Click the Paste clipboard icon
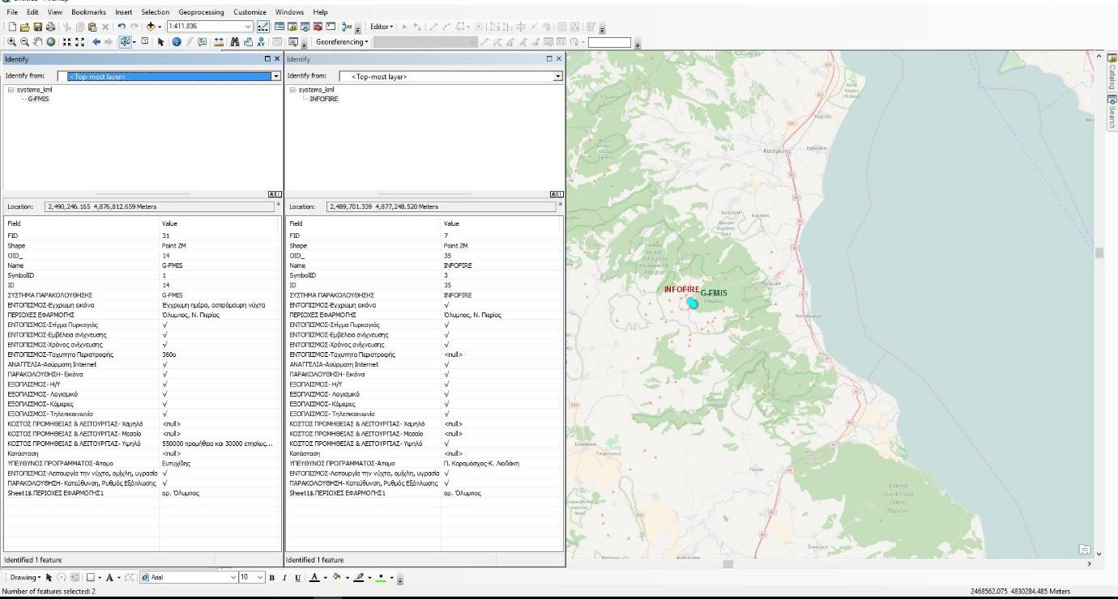This screenshot has height=599, width=1118. 92,27
